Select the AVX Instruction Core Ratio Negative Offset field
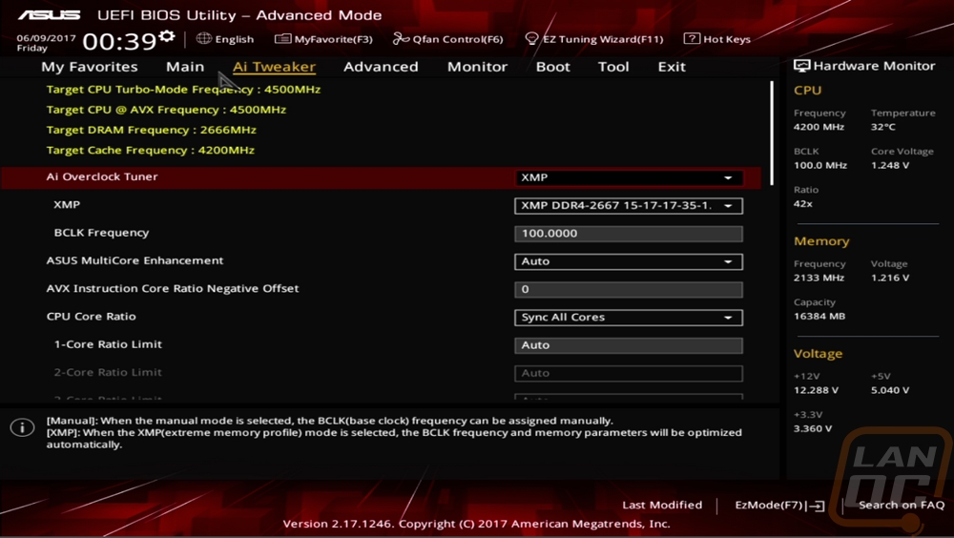 (x=628, y=290)
